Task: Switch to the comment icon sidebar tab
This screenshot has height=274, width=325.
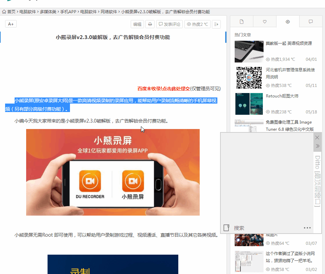Action: point(311,21)
